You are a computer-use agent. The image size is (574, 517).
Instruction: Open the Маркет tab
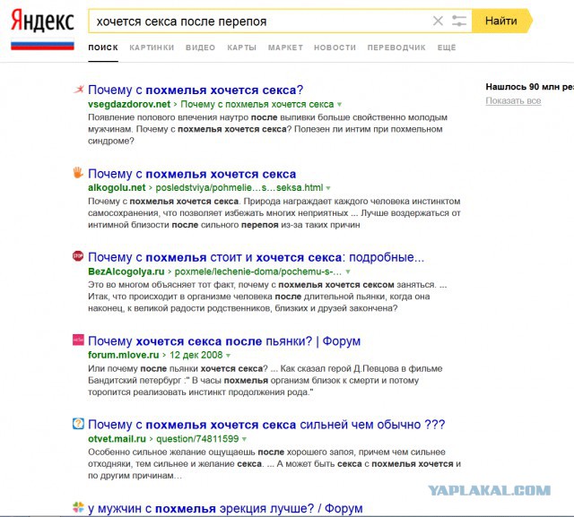(x=285, y=47)
